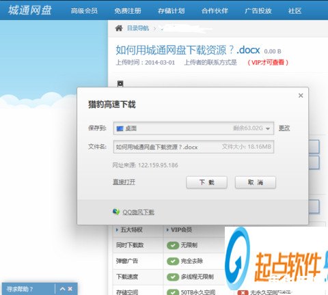Click the green check beside 完全去除

(173, 261)
